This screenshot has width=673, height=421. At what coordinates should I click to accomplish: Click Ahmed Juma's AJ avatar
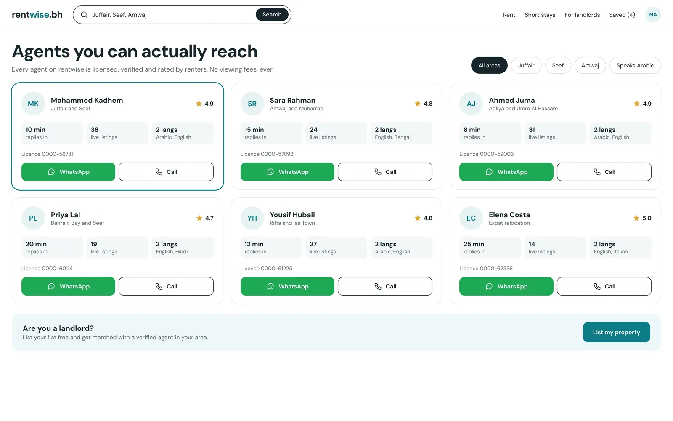coord(471,104)
